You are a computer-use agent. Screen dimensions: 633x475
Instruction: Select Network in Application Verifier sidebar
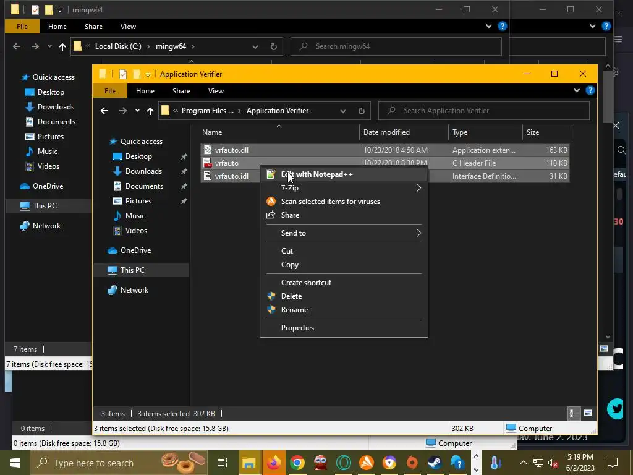click(x=134, y=290)
